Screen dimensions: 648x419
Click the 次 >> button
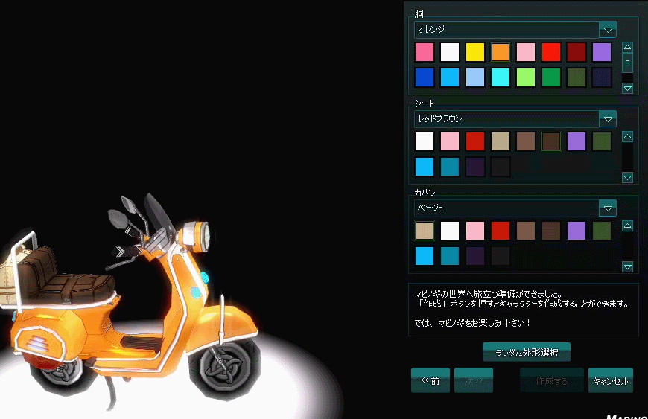pos(474,380)
